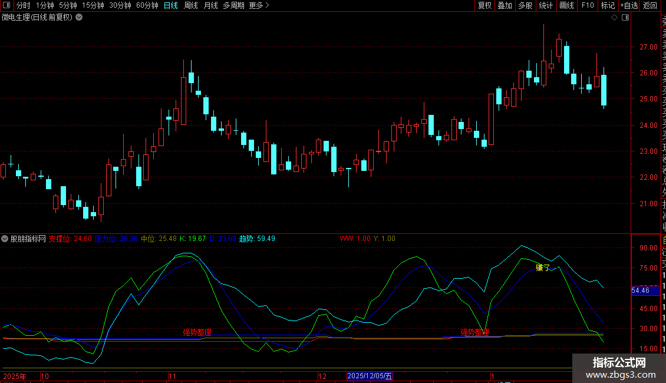Open F10 company information
Image resolution: width=666 pixels, height=383 pixels.
588,5
